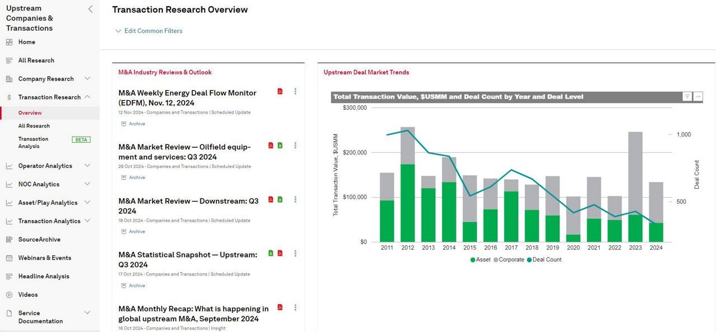The width and height of the screenshot is (716, 332).
Task: Open Transaction Analysis beta page
Action: pos(34,142)
